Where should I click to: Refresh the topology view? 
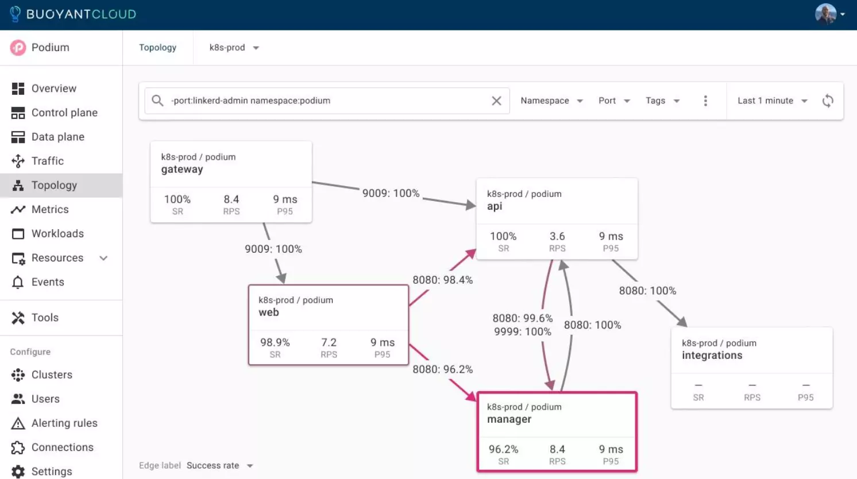pyautogui.click(x=828, y=101)
